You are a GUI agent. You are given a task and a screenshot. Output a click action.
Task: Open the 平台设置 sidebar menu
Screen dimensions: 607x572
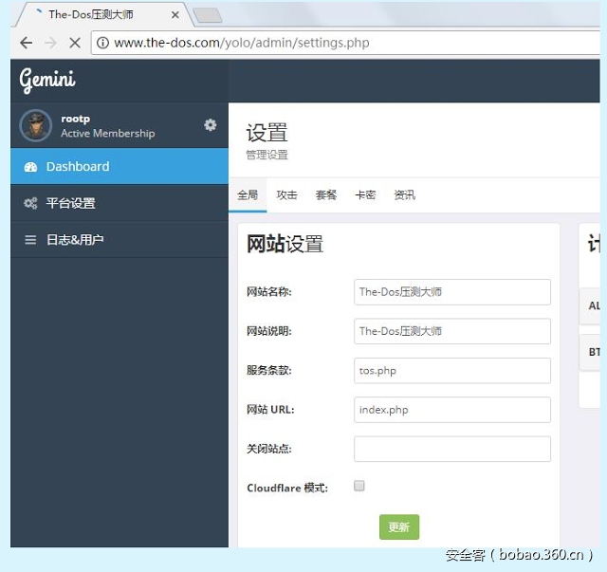[71, 203]
